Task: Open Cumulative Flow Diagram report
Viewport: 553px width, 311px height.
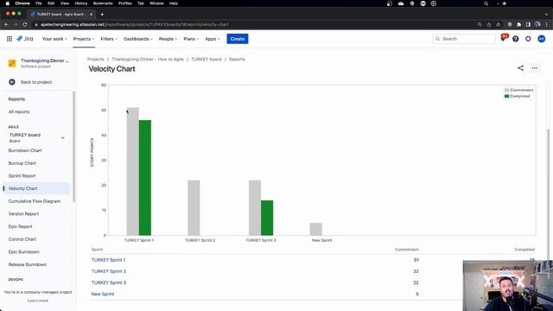Action: click(35, 201)
